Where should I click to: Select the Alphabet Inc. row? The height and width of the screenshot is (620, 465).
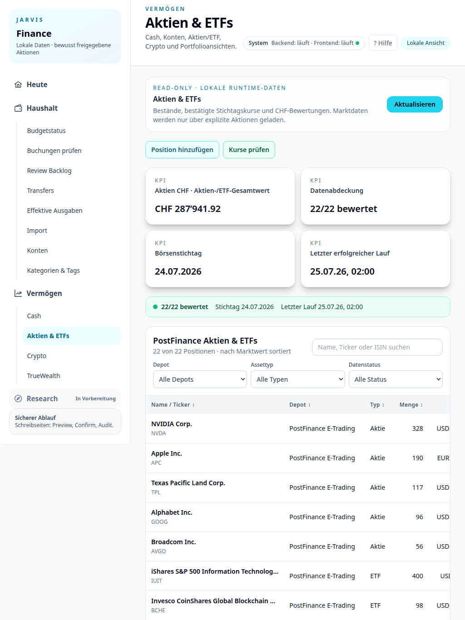(298, 517)
